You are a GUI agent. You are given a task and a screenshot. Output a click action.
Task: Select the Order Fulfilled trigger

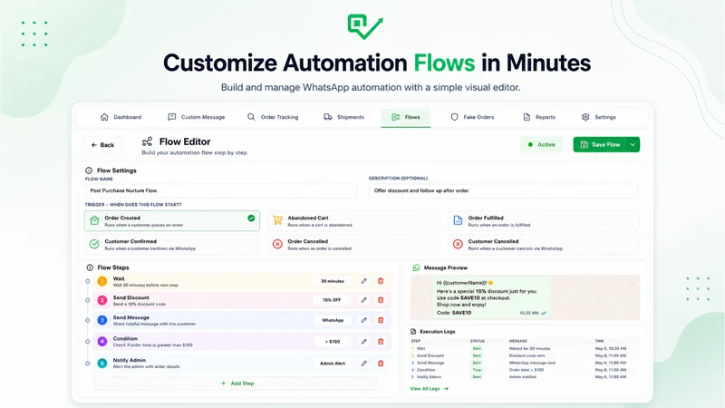point(543,220)
